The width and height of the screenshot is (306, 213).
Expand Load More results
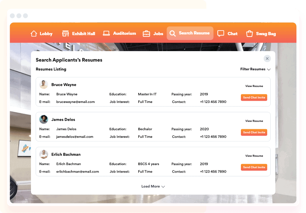(x=153, y=186)
